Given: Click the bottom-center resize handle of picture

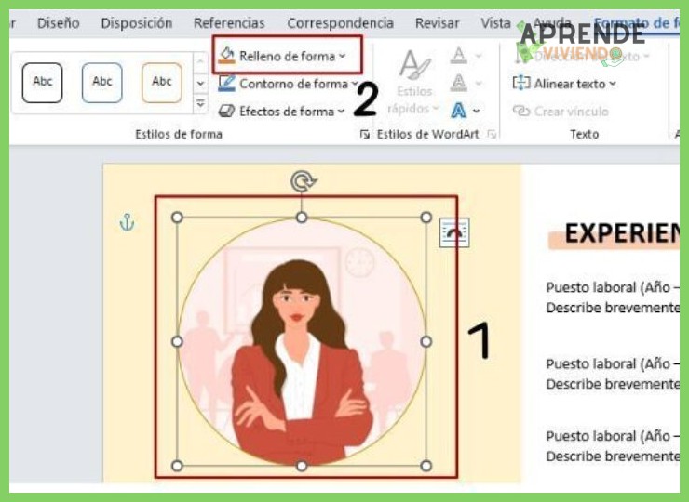Looking at the screenshot, I should point(302,466).
